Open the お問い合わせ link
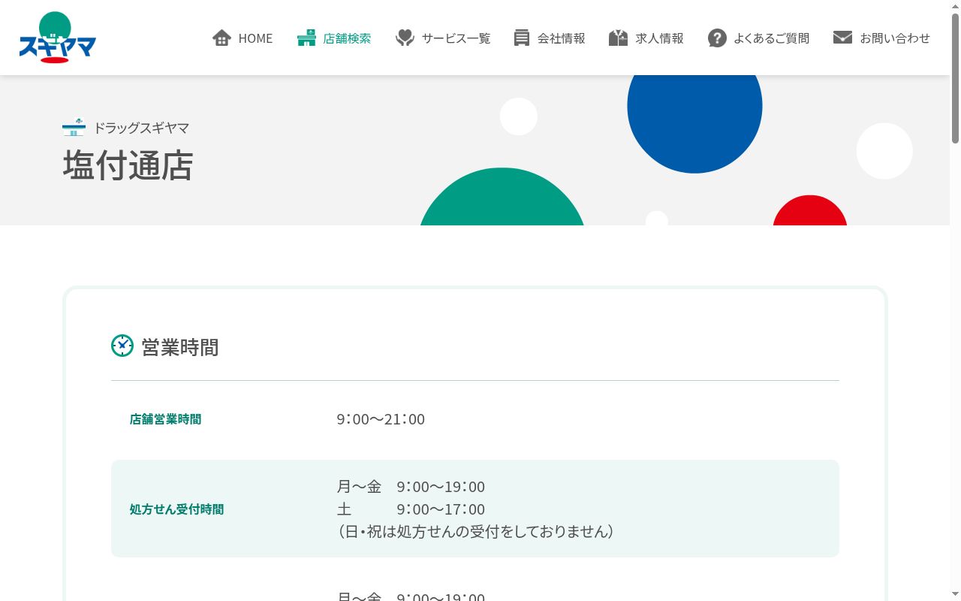The width and height of the screenshot is (961, 601). 882,38
